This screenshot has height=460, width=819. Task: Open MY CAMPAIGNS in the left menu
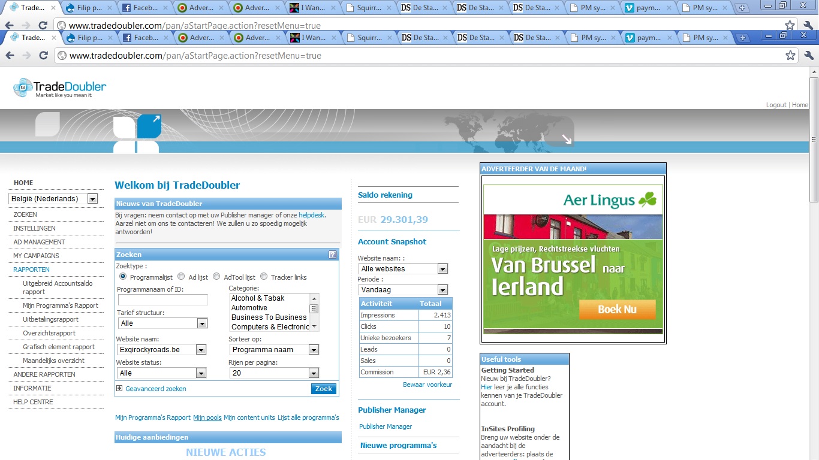(36, 256)
